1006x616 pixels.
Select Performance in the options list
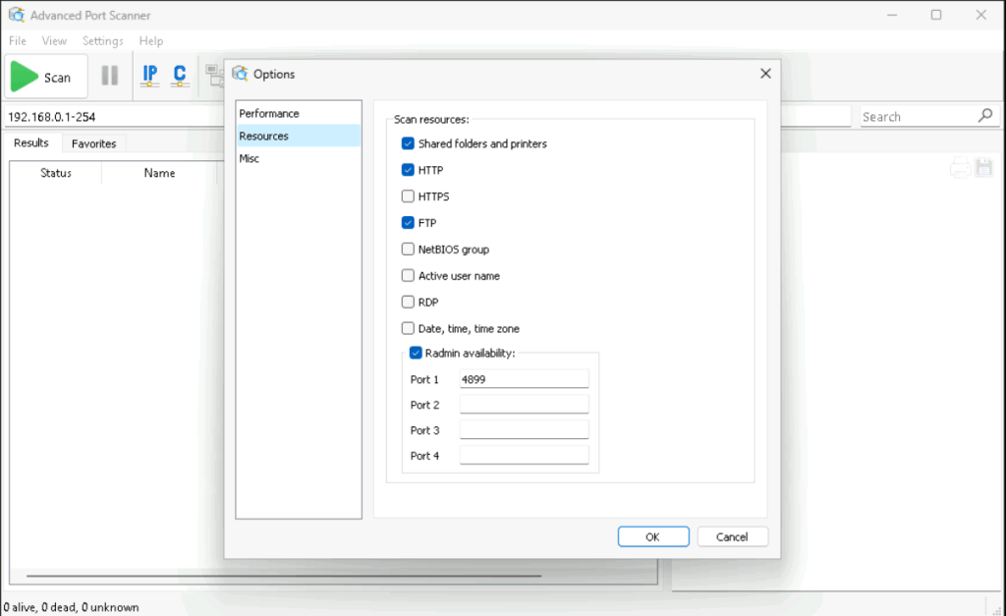pos(269,114)
